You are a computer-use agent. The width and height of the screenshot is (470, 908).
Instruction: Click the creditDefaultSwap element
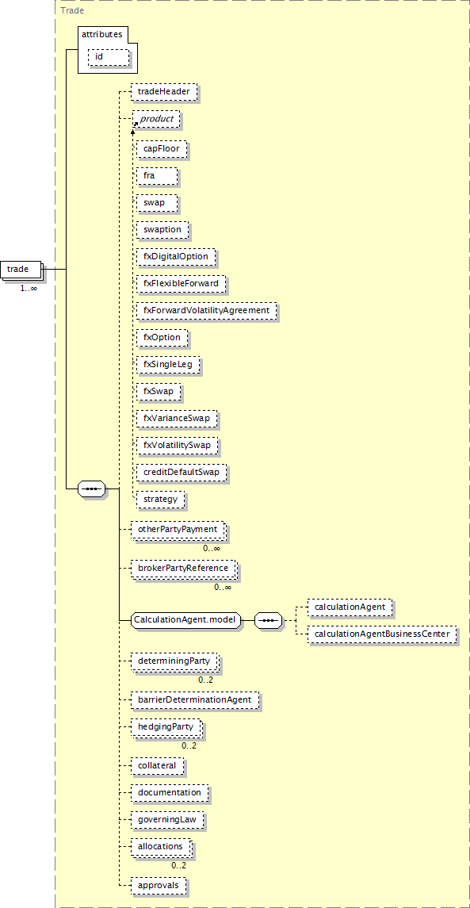click(x=182, y=472)
